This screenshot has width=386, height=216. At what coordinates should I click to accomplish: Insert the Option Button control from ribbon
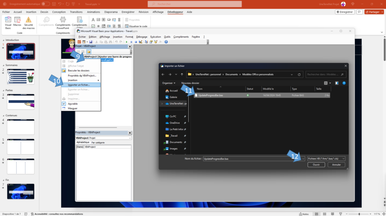point(98,26)
